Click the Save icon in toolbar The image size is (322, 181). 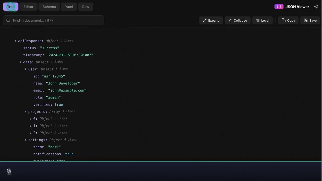coord(306,20)
